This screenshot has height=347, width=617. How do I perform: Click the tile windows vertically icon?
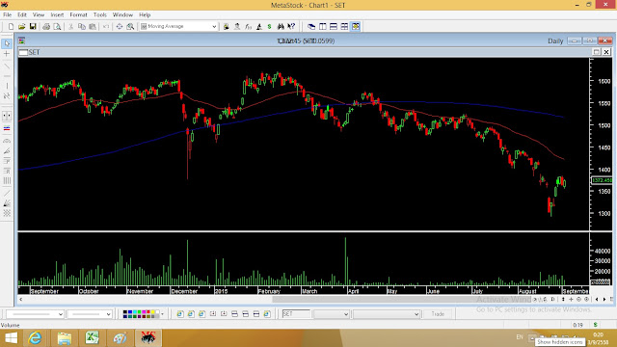323,26
